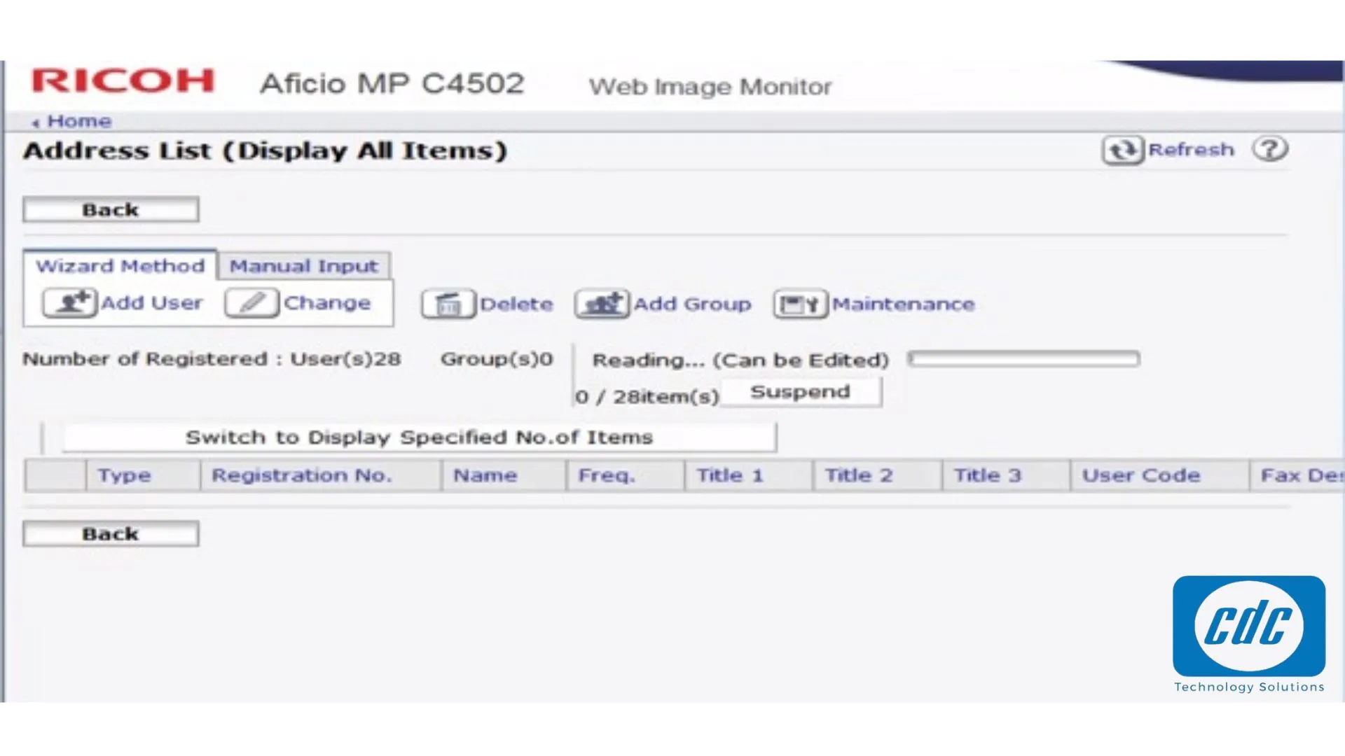Click the Add Group icon
This screenshot has width=1345, height=756.
602,304
